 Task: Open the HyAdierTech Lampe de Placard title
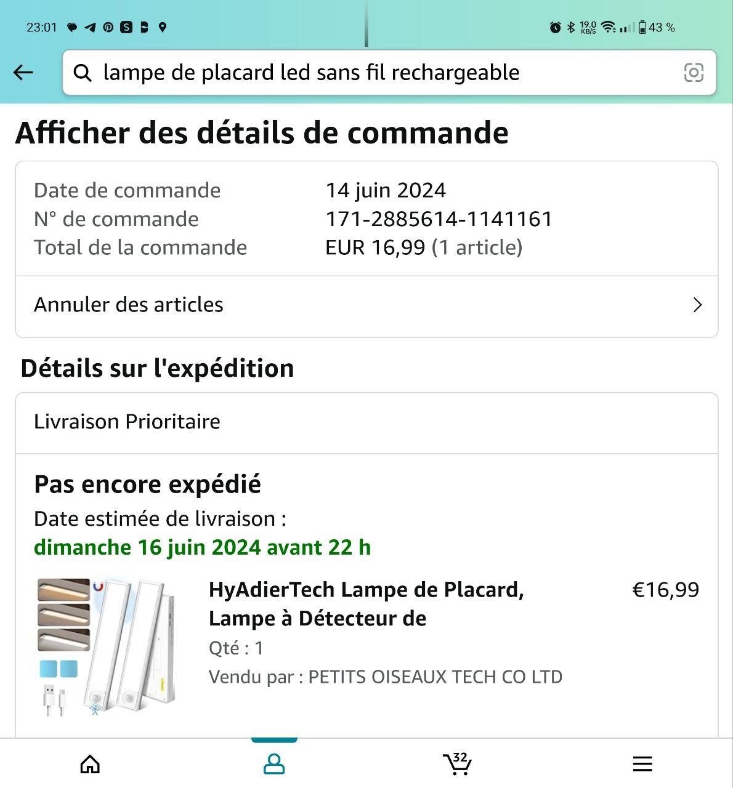pyautogui.click(x=366, y=604)
